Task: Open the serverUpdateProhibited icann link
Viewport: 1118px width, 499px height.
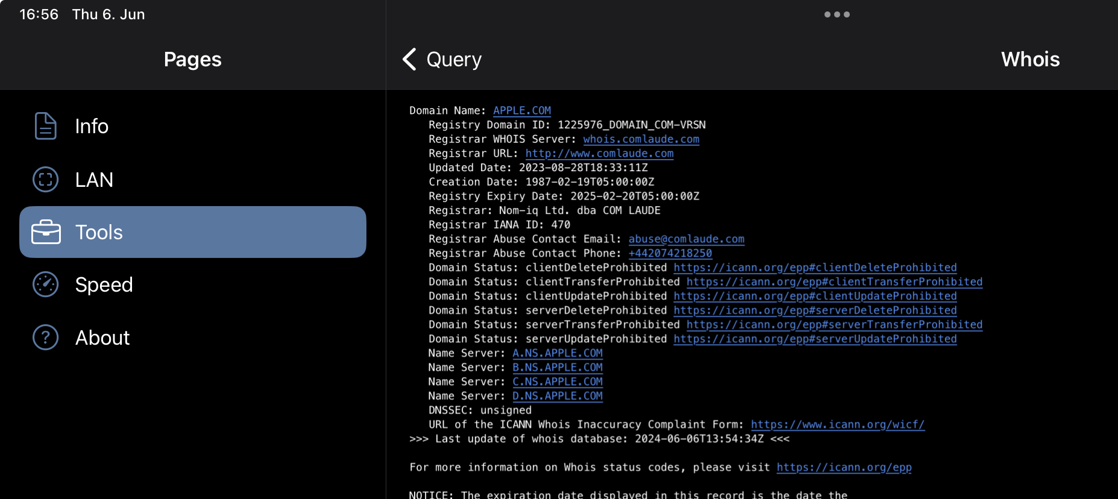Action: [x=815, y=339]
